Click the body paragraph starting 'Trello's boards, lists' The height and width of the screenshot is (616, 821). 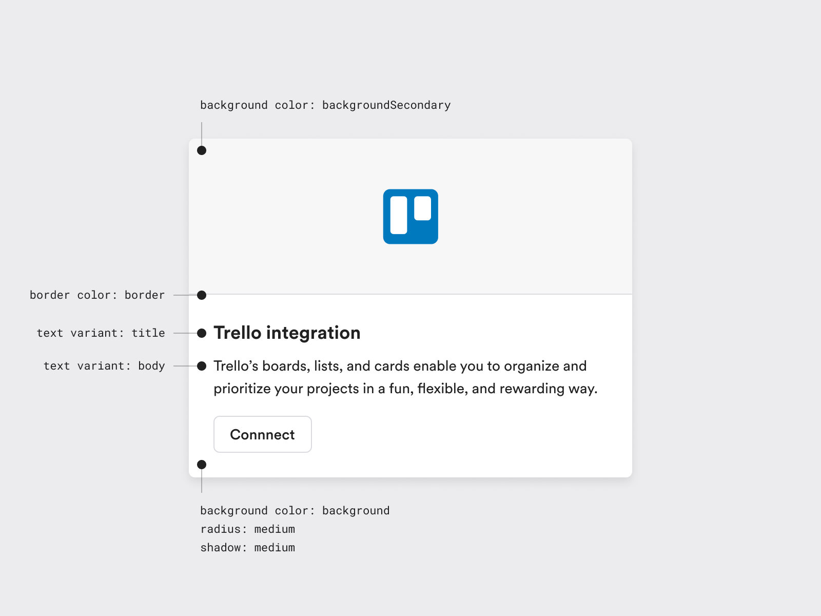coord(405,377)
